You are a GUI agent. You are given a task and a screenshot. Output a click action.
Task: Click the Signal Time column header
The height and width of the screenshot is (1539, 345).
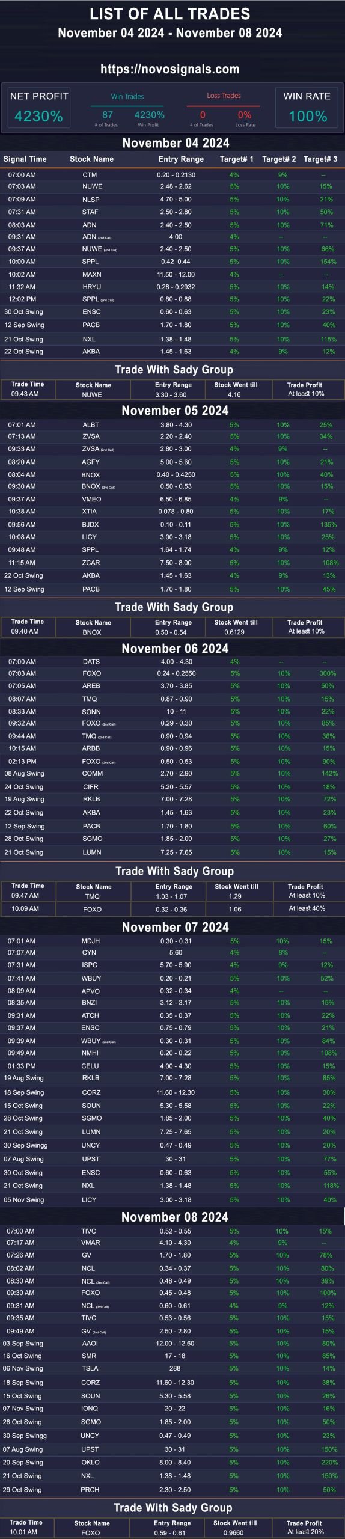[x=25, y=159]
